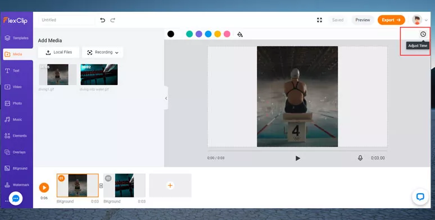Image resolution: width=435 pixels, height=220 pixels.
Task: Click the microphone voiceover icon
Action: pos(360,158)
